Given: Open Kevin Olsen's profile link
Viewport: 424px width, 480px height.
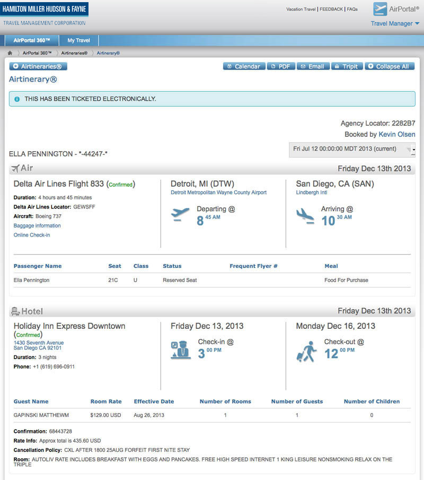Looking at the screenshot, I should [x=397, y=134].
